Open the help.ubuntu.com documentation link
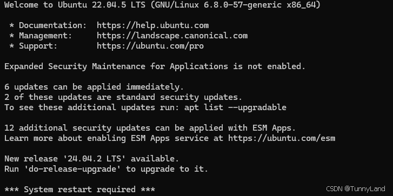Screen dimensions: 393x196 (152, 25)
